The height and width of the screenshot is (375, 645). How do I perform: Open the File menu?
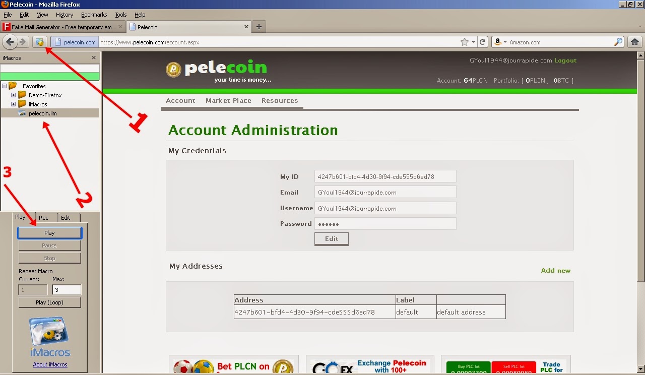coord(8,15)
